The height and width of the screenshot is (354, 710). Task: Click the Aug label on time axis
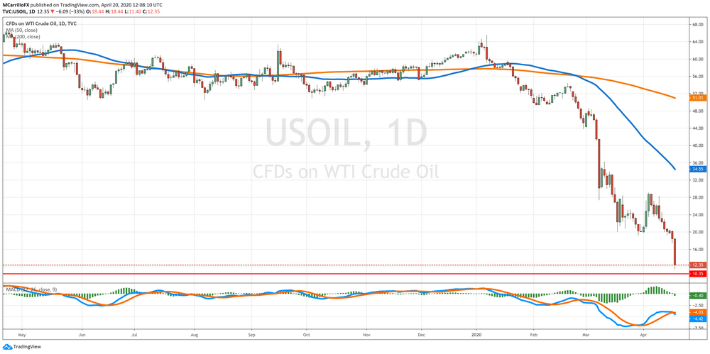(193, 336)
